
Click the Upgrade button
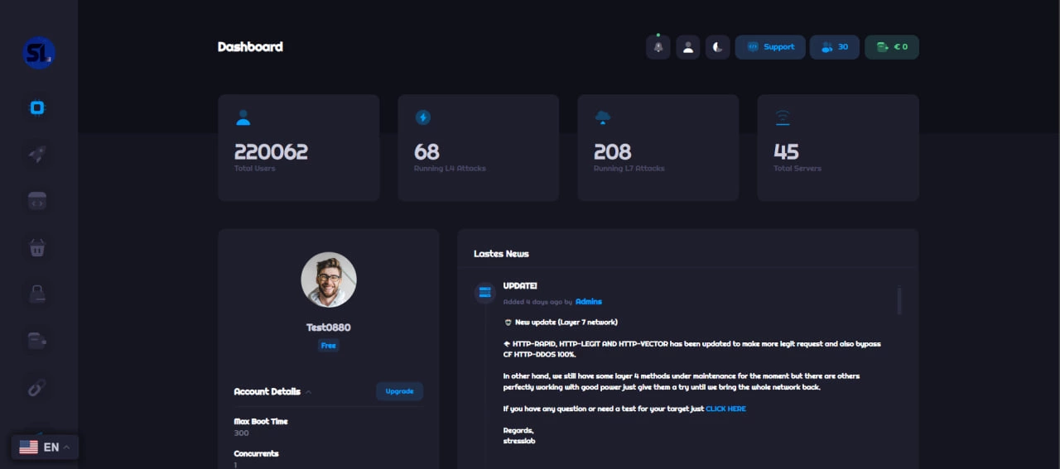[399, 391]
